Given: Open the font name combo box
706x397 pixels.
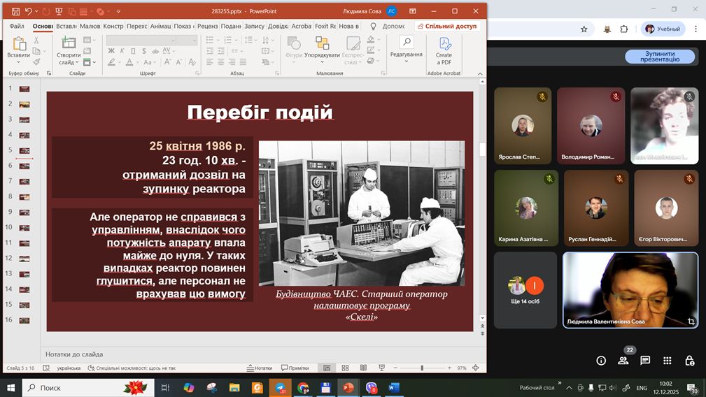Looking at the screenshot, I should (141, 41).
